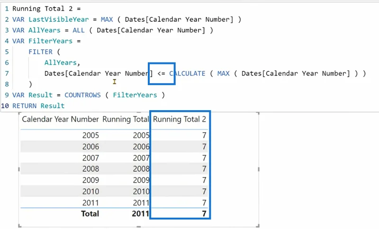Select the 2010 cell under Calendar Year Number
379x229 pixels.
coord(90,191)
